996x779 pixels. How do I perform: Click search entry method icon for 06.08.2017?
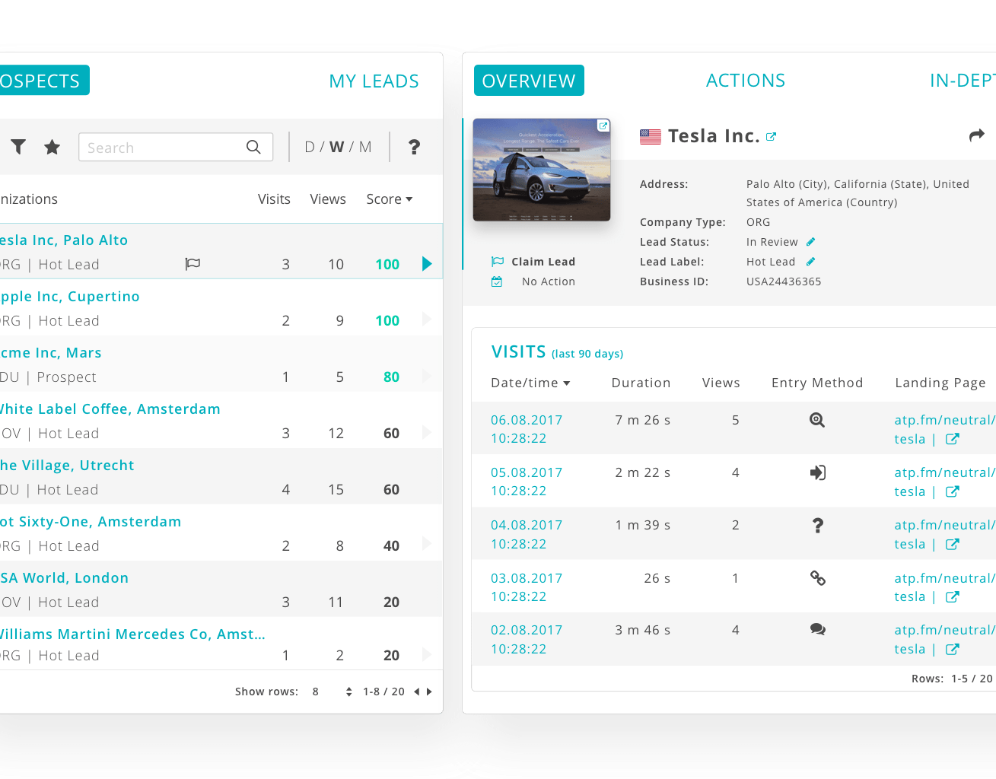click(x=817, y=420)
